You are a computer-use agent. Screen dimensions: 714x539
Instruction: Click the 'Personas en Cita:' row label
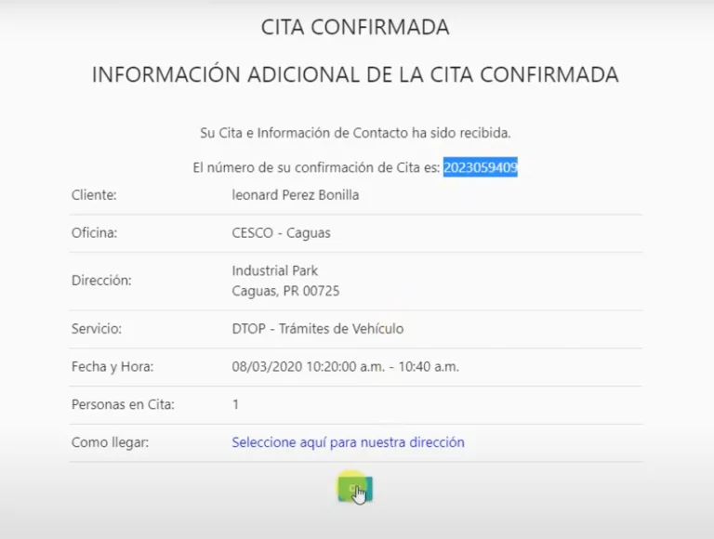pos(123,404)
